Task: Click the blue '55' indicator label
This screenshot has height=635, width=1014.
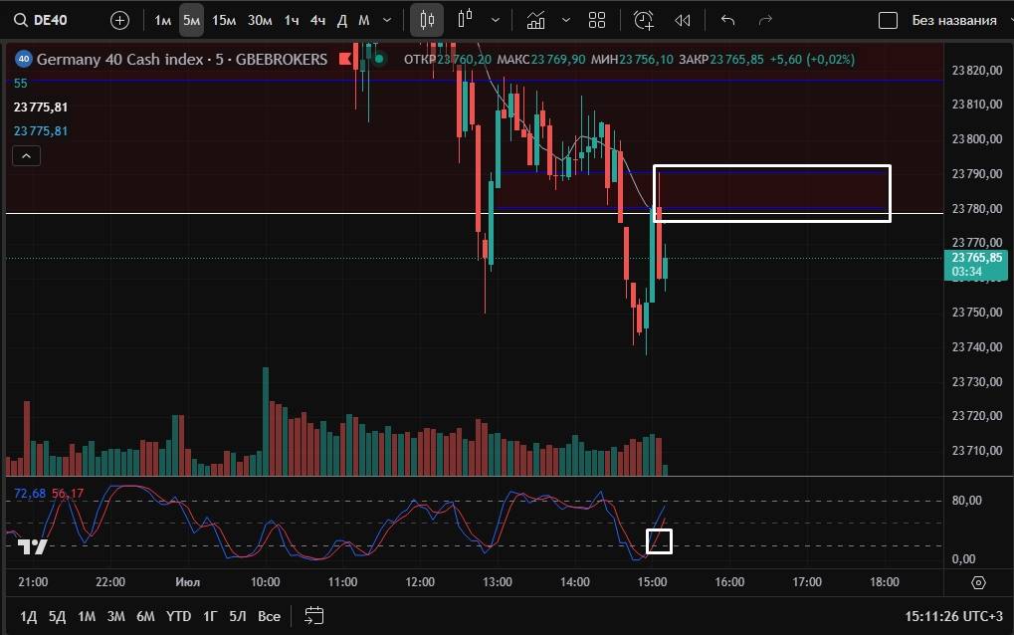Action: 21,84
